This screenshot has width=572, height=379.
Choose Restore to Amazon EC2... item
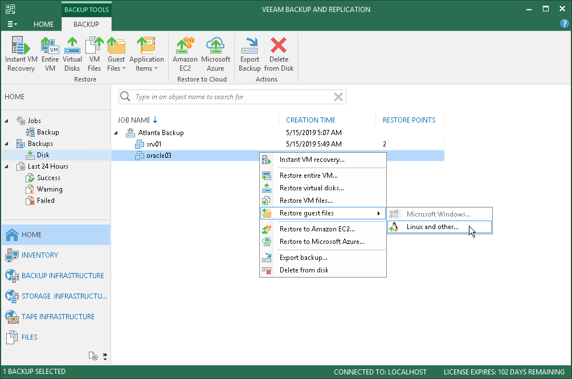(x=323, y=229)
